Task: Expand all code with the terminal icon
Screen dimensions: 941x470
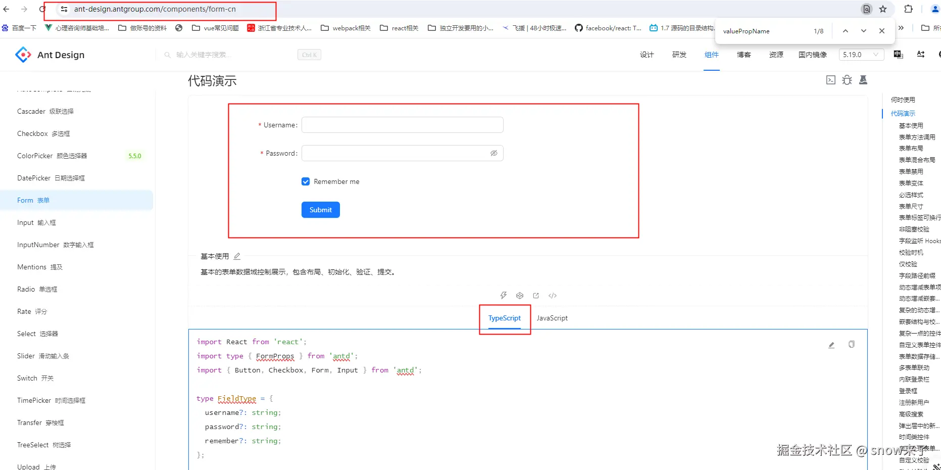Action: click(831, 80)
